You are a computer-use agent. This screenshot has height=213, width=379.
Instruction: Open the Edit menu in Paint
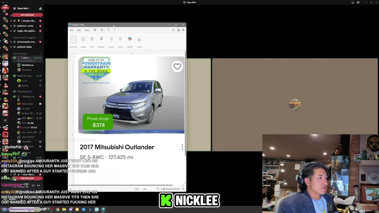click(79, 30)
